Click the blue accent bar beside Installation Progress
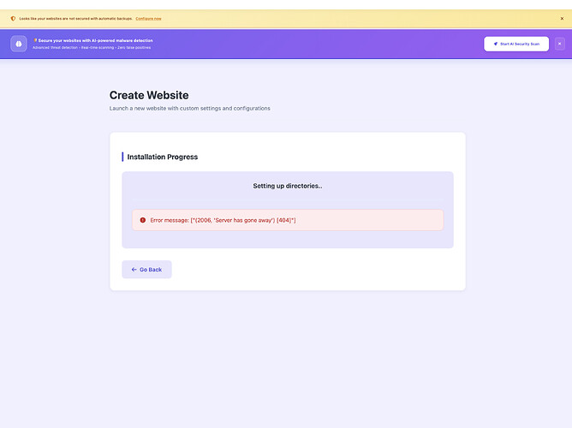This screenshot has width=572, height=428. [x=122, y=158]
